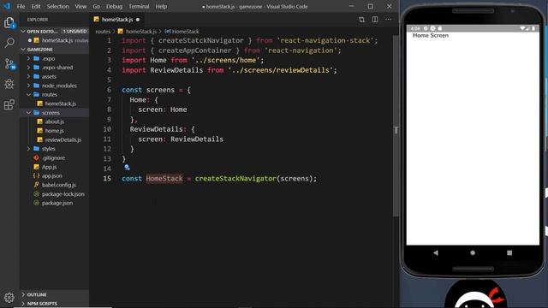Click HomeStack variable on line 15
Viewport: 548px width, 308px height.
point(164,179)
